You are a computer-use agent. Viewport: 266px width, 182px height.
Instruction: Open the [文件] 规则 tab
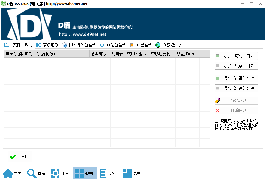pyautogui.click(x=19, y=45)
